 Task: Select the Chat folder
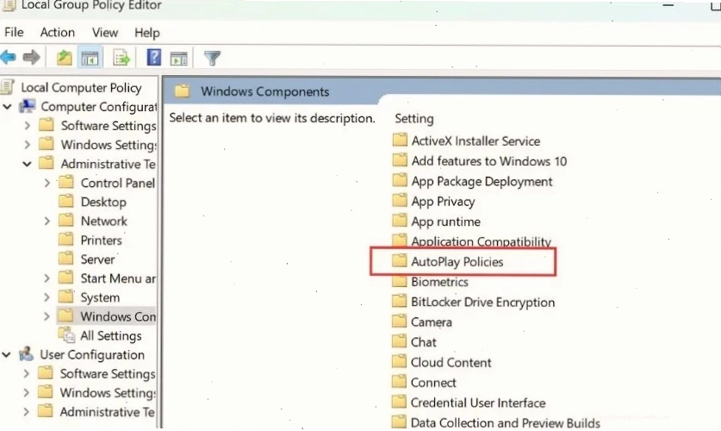point(424,342)
